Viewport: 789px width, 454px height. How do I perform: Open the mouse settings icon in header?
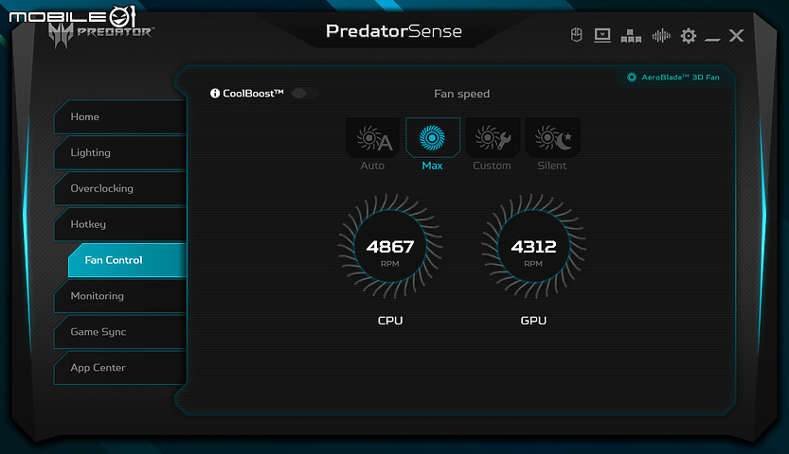[577, 35]
